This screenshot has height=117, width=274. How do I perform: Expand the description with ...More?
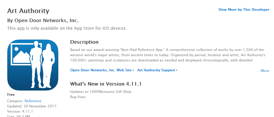click(263, 71)
